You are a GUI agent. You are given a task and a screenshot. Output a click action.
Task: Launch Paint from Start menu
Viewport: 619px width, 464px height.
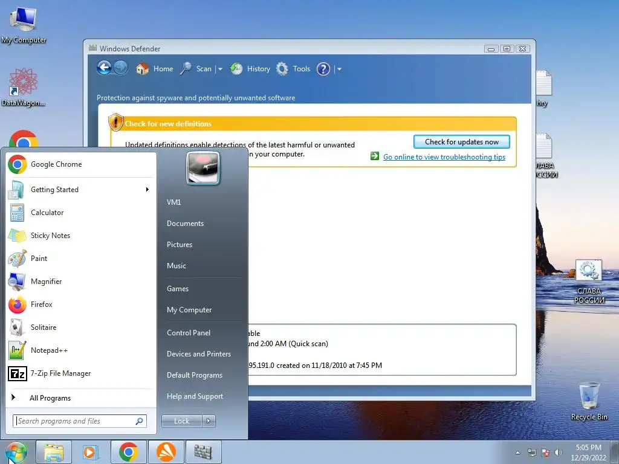pos(81,259)
